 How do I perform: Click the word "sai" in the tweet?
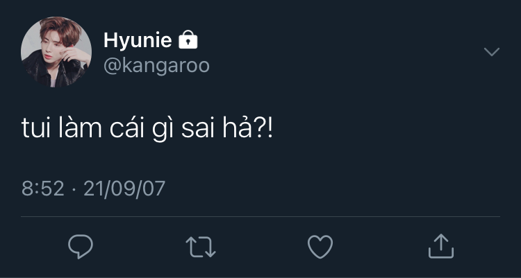coord(199,129)
